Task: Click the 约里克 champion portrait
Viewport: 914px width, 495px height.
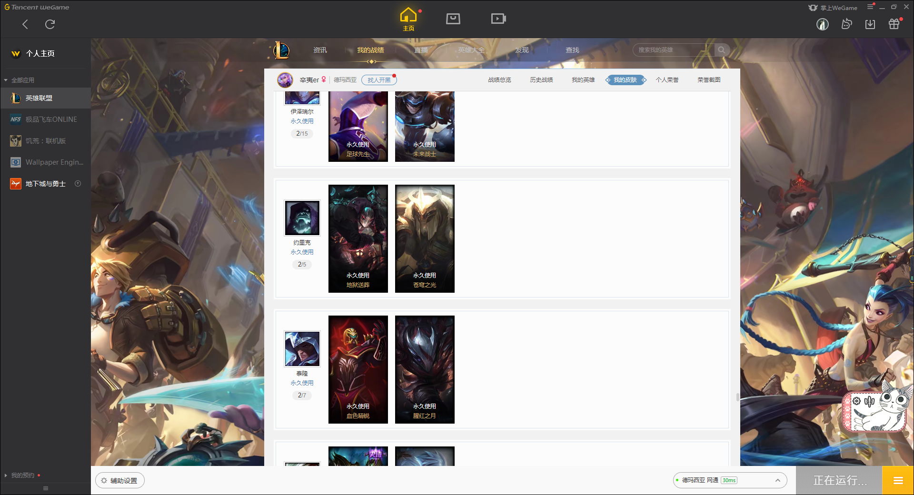Action: pos(302,218)
